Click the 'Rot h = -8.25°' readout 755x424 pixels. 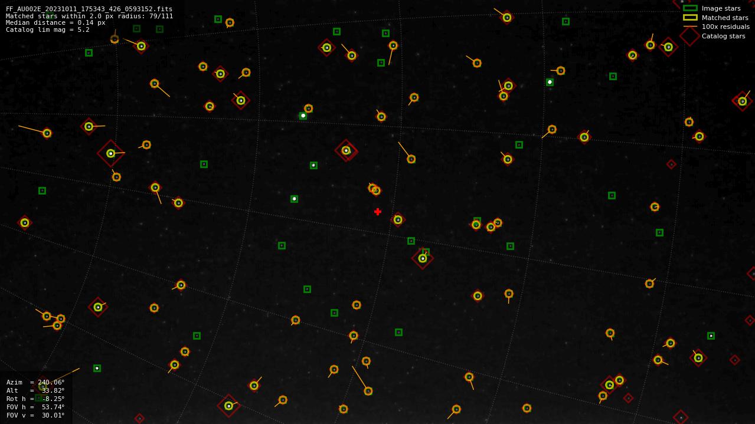click(35, 399)
